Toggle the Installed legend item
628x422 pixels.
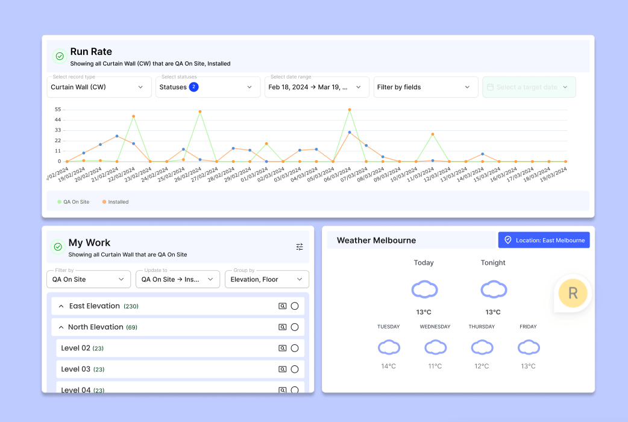(x=115, y=202)
